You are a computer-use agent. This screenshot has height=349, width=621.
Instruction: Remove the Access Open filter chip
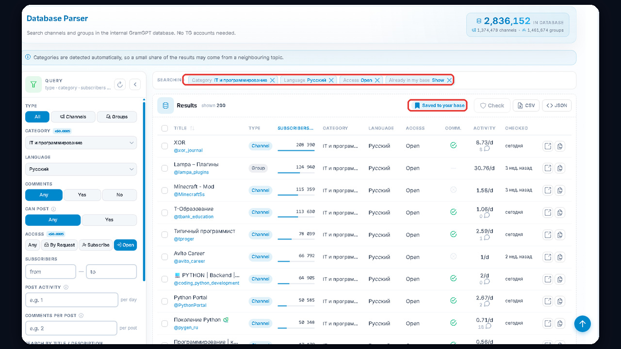[x=377, y=80]
